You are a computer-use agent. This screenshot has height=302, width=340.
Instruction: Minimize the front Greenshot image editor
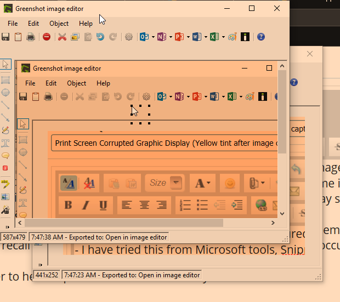pos(227,8)
